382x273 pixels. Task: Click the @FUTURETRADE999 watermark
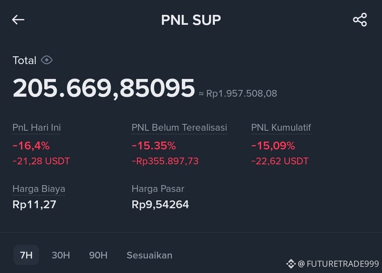(338, 264)
